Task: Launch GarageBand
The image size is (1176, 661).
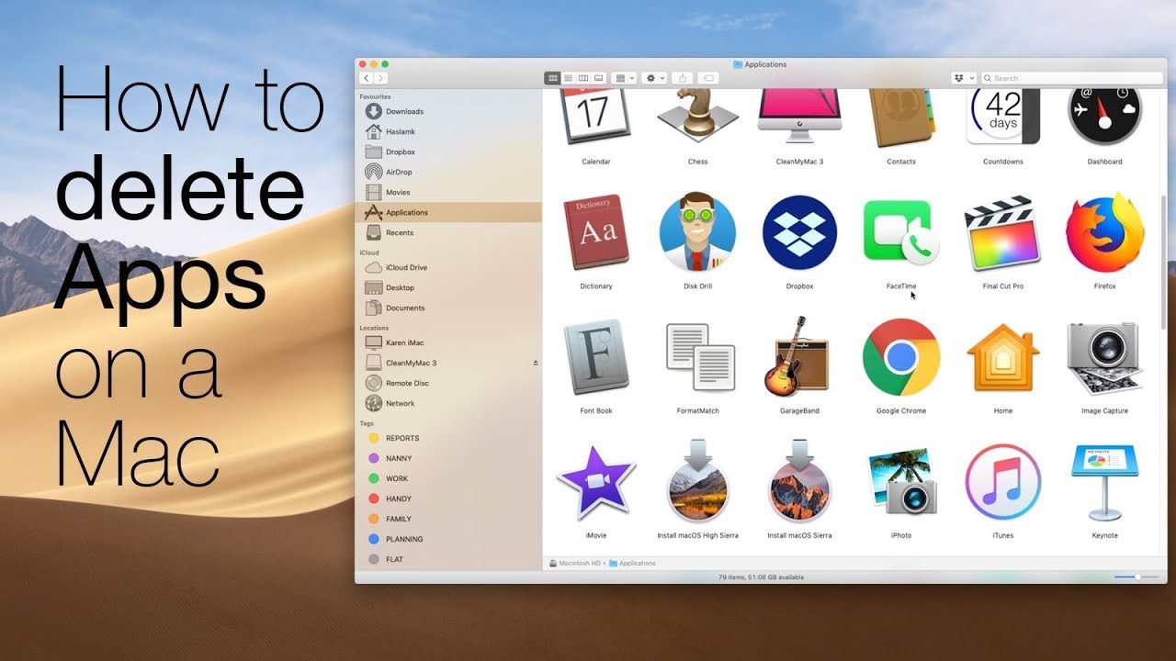Action: coord(799,358)
